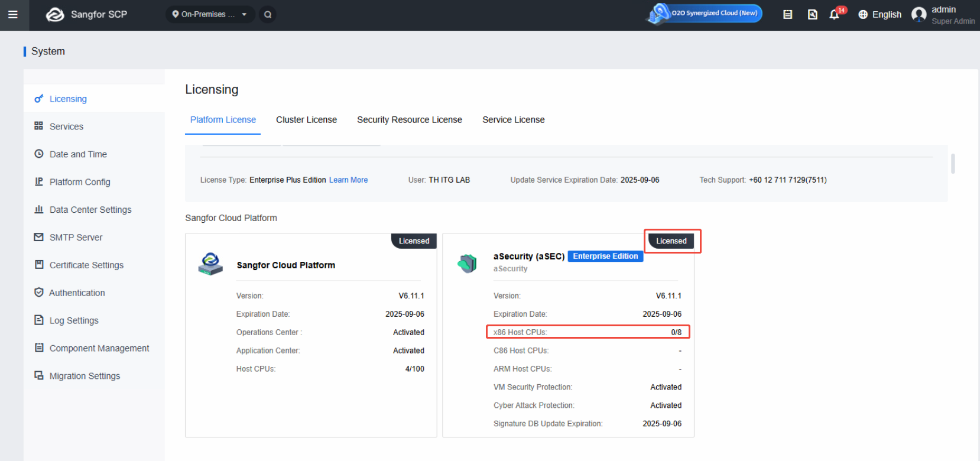
Task: Switch to the Security Resource License tab
Action: 410,120
